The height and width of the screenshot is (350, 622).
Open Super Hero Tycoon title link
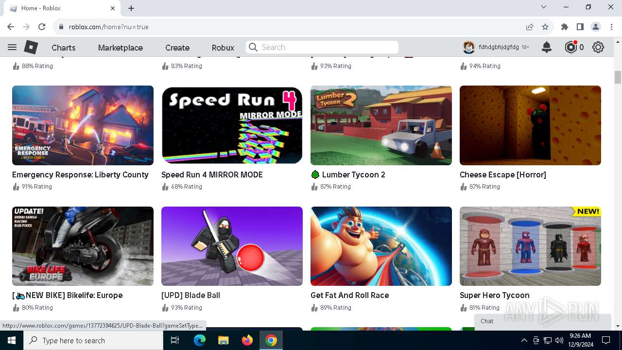point(495,295)
